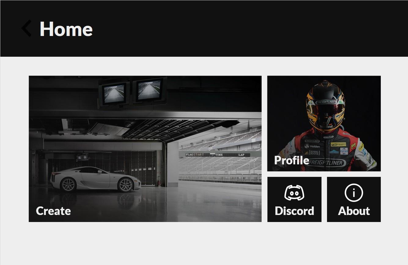Click the left garage monitor in Create image
The width and height of the screenshot is (408, 265).
pos(114,94)
